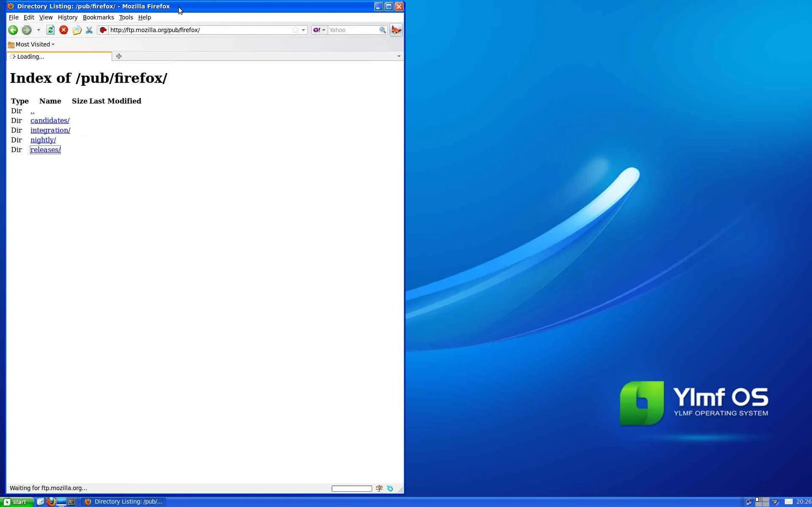
Task: Click the page load progress bar
Action: (351, 488)
